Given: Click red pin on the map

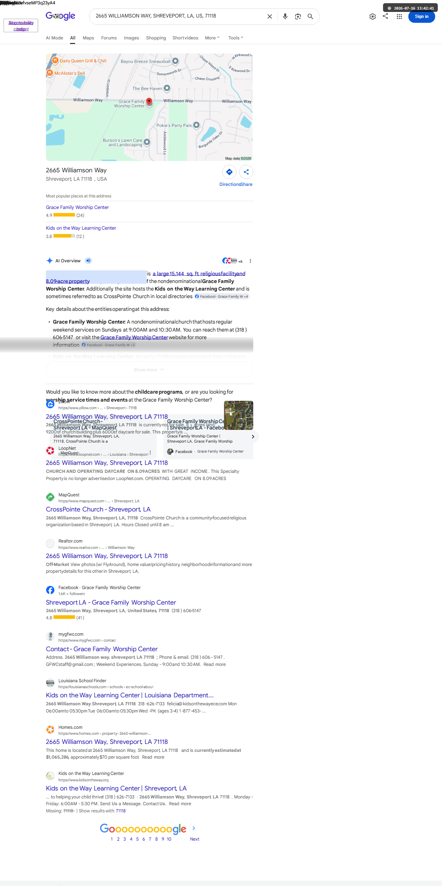Looking at the screenshot, I should click(x=149, y=102).
